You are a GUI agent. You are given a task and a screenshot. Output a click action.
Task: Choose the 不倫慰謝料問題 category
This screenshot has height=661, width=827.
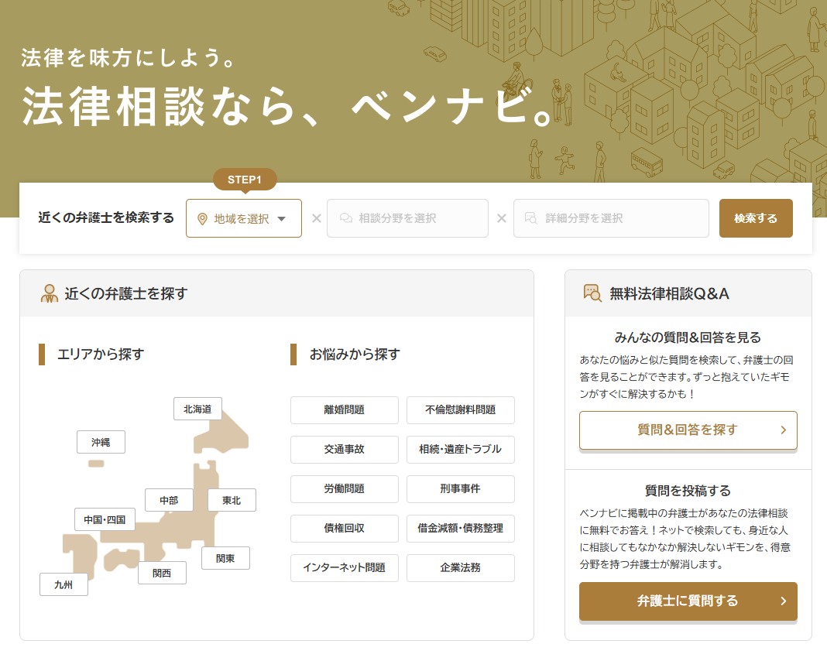(x=461, y=410)
